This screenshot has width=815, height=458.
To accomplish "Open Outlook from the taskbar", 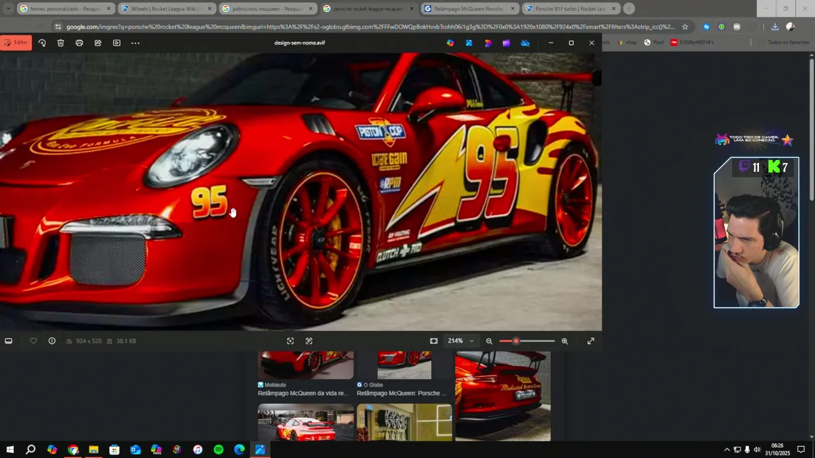I will click(x=136, y=450).
